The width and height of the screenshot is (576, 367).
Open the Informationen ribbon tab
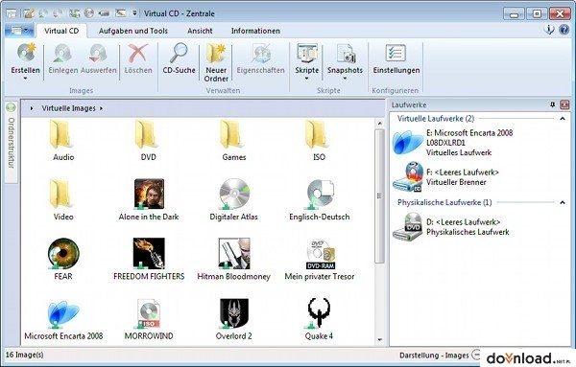pos(255,31)
